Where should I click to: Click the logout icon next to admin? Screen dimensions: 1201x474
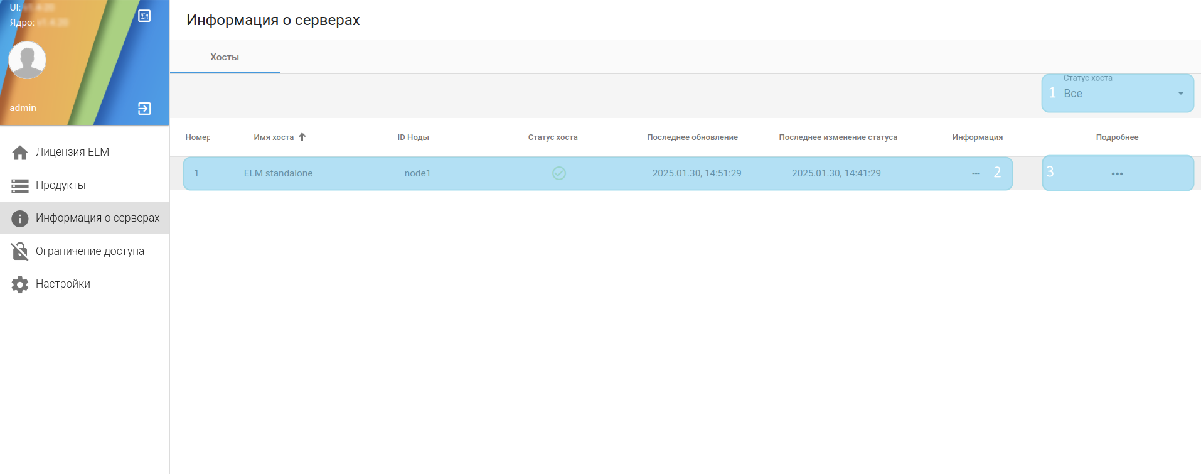(x=144, y=109)
